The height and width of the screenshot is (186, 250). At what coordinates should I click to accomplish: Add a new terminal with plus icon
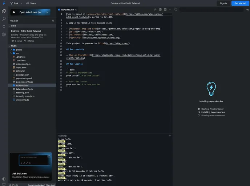170,136
